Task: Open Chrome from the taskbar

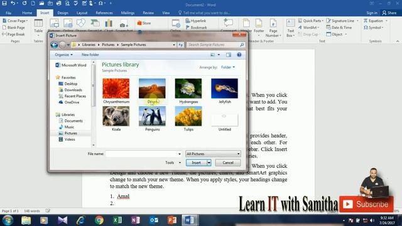Action: coord(99,220)
